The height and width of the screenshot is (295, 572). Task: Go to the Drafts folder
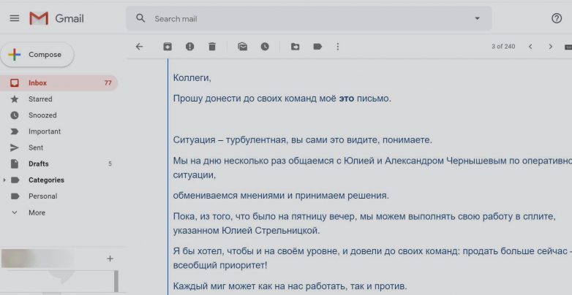point(38,164)
